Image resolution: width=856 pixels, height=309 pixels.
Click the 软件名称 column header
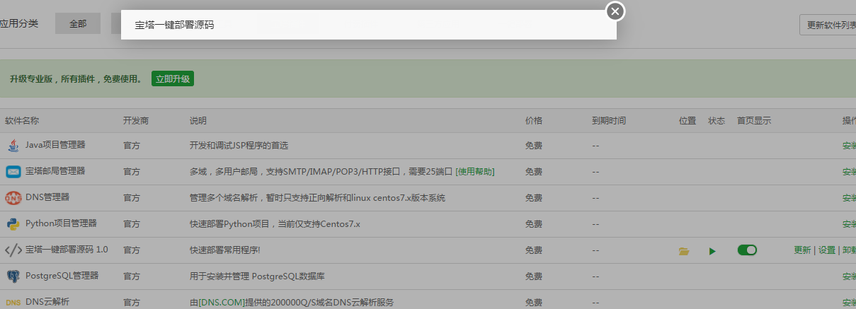[22, 121]
